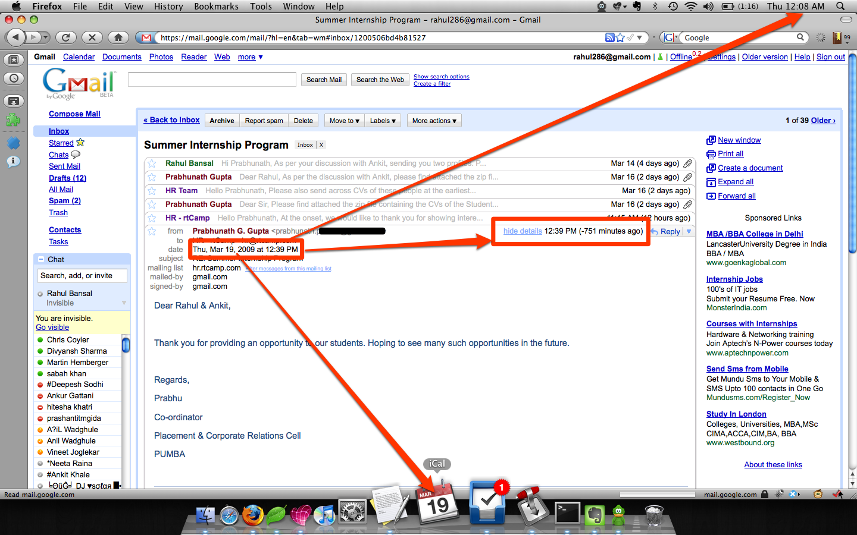
Task: Click the Home toolbar icon
Action: pyautogui.click(x=118, y=37)
